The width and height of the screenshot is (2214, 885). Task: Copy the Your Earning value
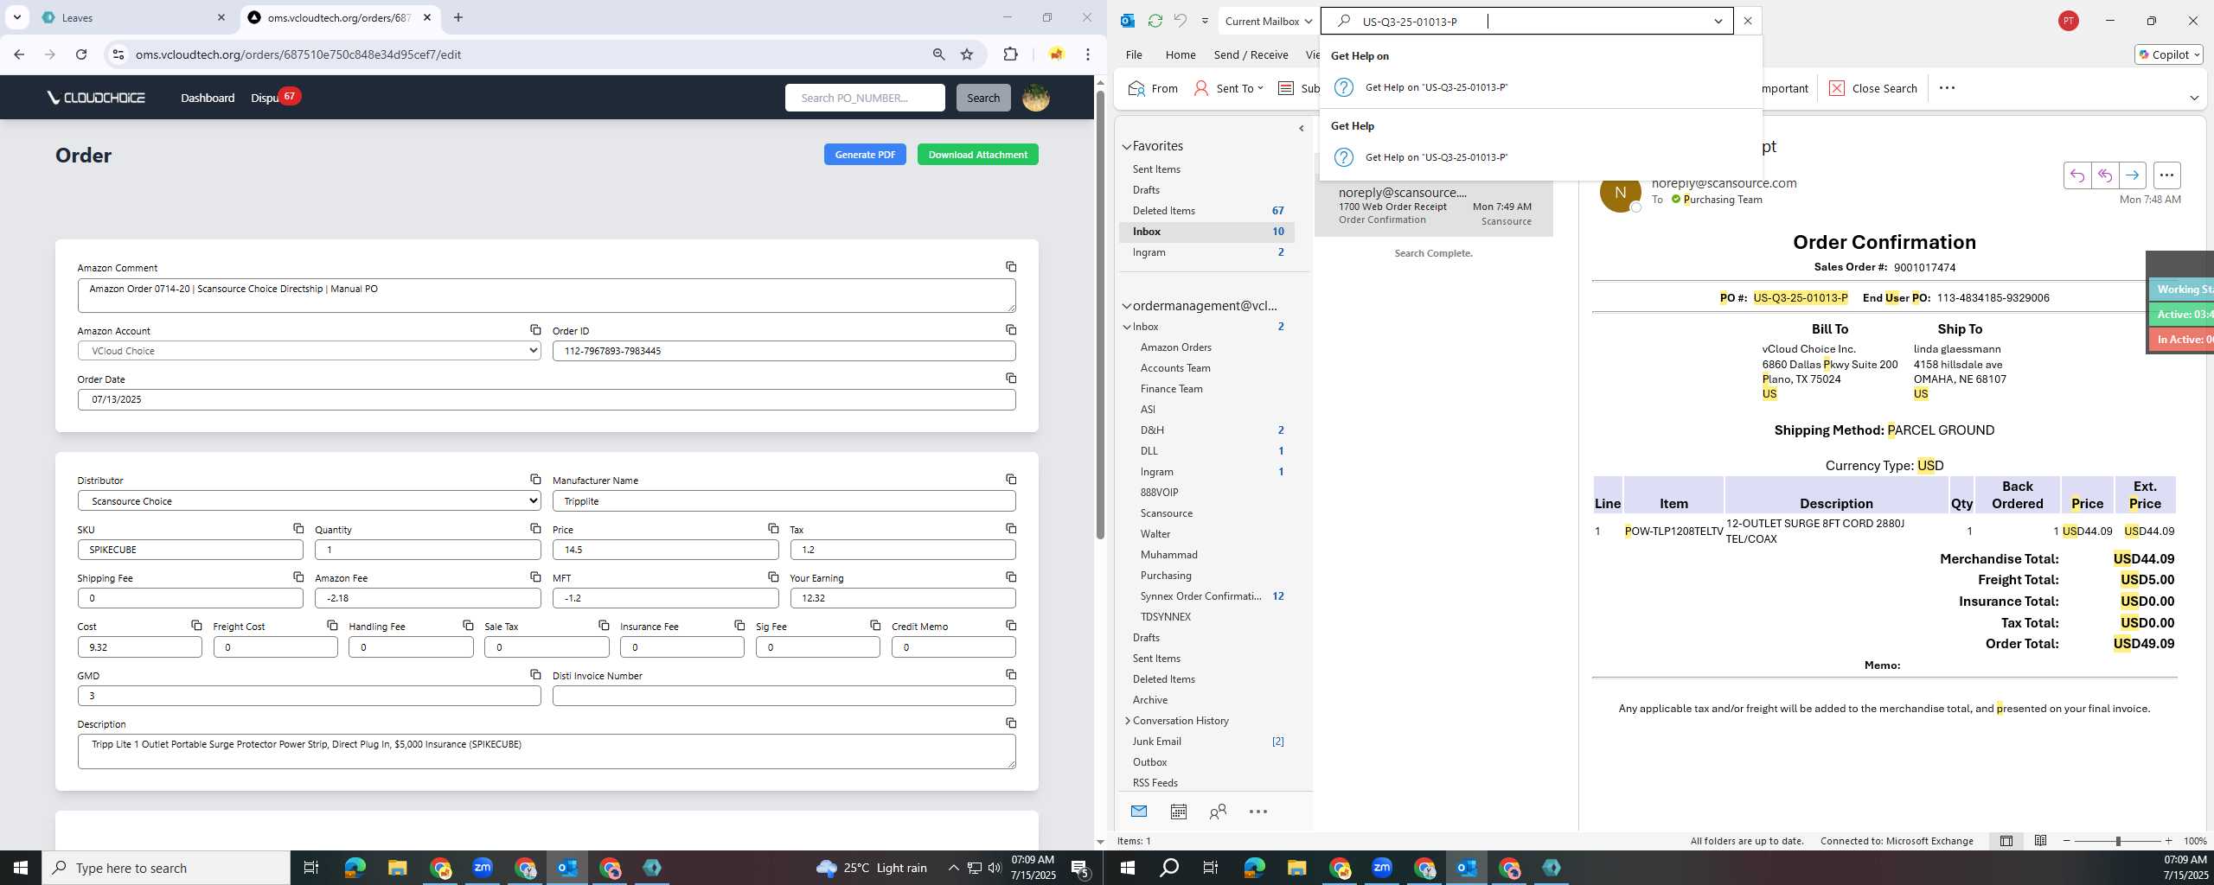1010,577
